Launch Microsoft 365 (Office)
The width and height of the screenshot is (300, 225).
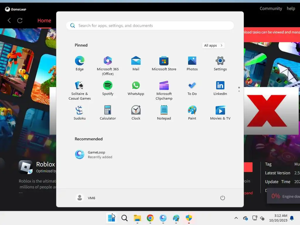(x=108, y=66)
